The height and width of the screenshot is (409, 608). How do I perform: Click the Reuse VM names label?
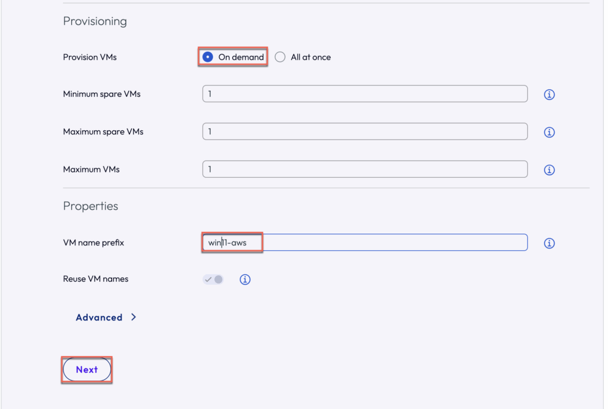click(x=96, y=279)
